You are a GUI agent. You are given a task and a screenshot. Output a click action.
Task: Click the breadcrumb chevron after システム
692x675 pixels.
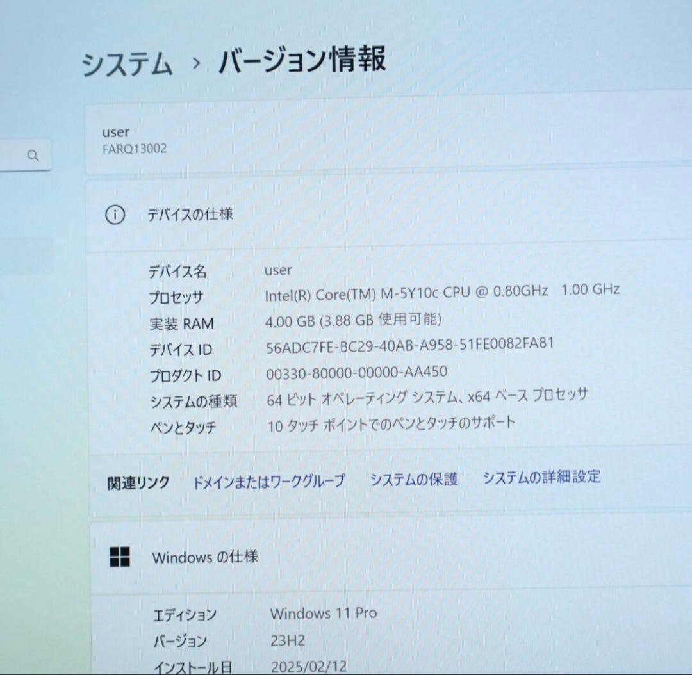click(194, 63)
